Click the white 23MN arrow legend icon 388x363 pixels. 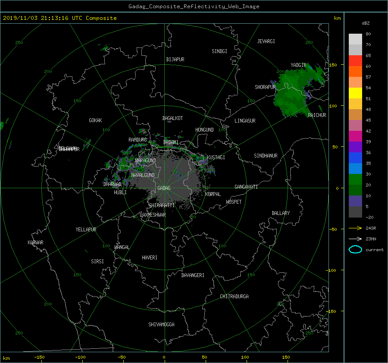tap(355, 239)
